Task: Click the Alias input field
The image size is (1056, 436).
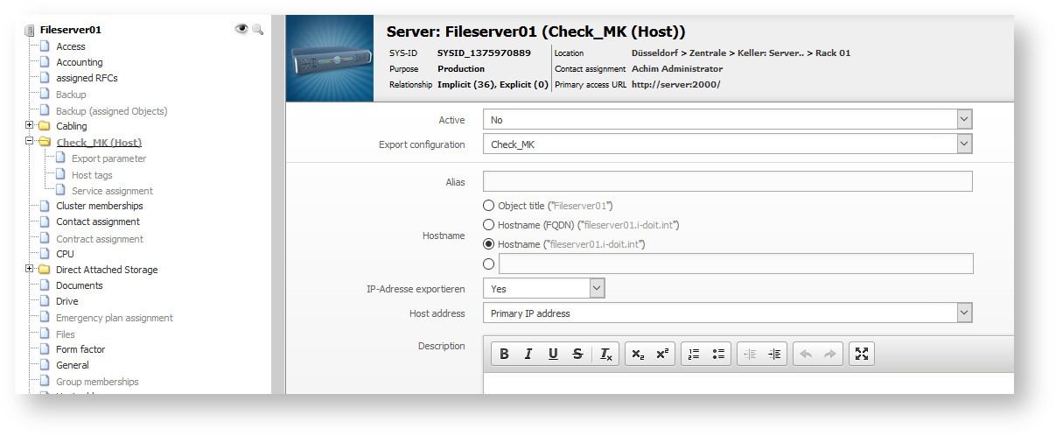Action: [x=728, y=181]
